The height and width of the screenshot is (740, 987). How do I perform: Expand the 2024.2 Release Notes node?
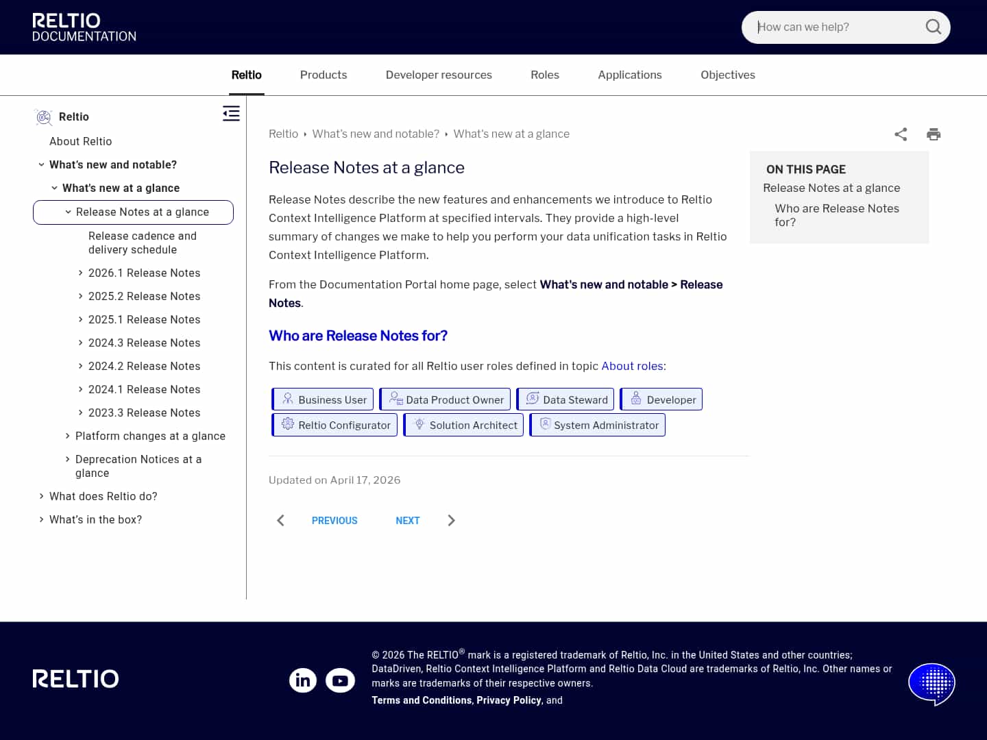point(80,366)
